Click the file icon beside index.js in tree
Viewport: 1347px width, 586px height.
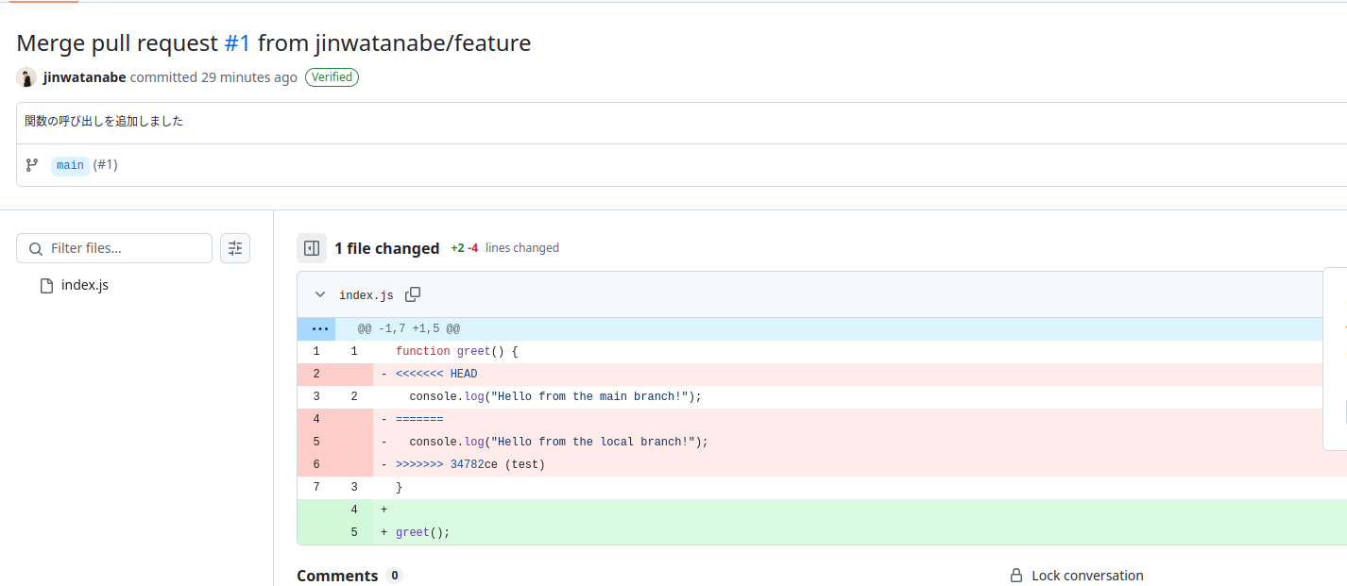pos(46,286)
